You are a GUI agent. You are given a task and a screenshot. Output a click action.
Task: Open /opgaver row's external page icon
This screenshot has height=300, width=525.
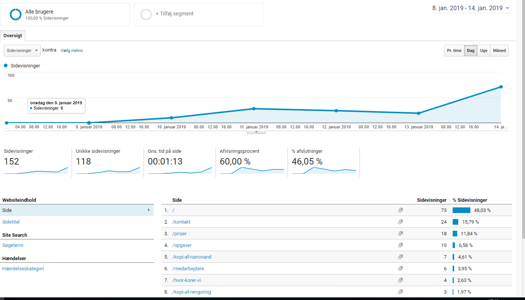click(x=401, y=245)
